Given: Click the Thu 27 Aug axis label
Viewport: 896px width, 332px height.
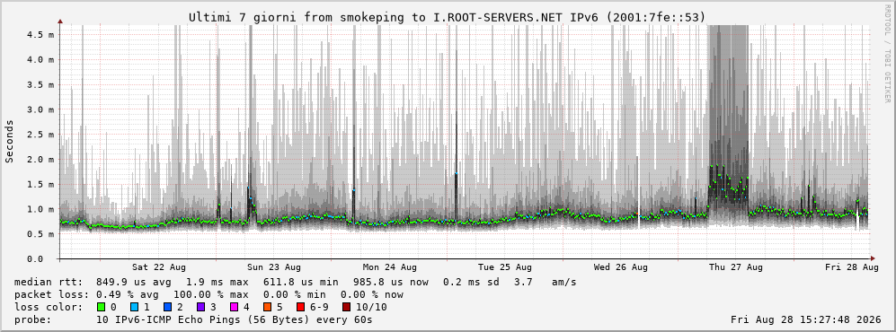Looking at the screenshot, I should (736, 267).
